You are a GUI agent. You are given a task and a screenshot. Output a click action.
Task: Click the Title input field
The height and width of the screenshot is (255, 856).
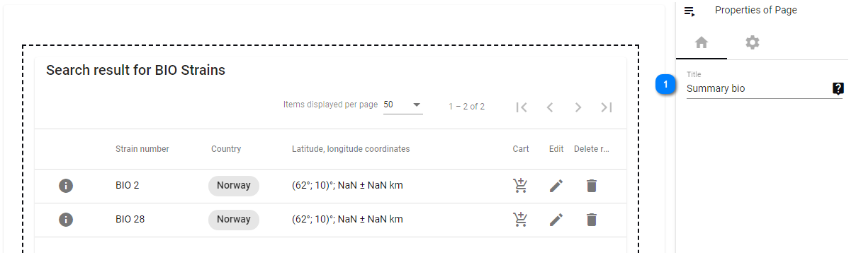758,89
